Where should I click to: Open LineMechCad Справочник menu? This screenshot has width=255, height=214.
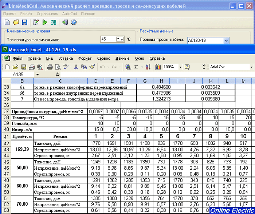(x=47, y=14)
